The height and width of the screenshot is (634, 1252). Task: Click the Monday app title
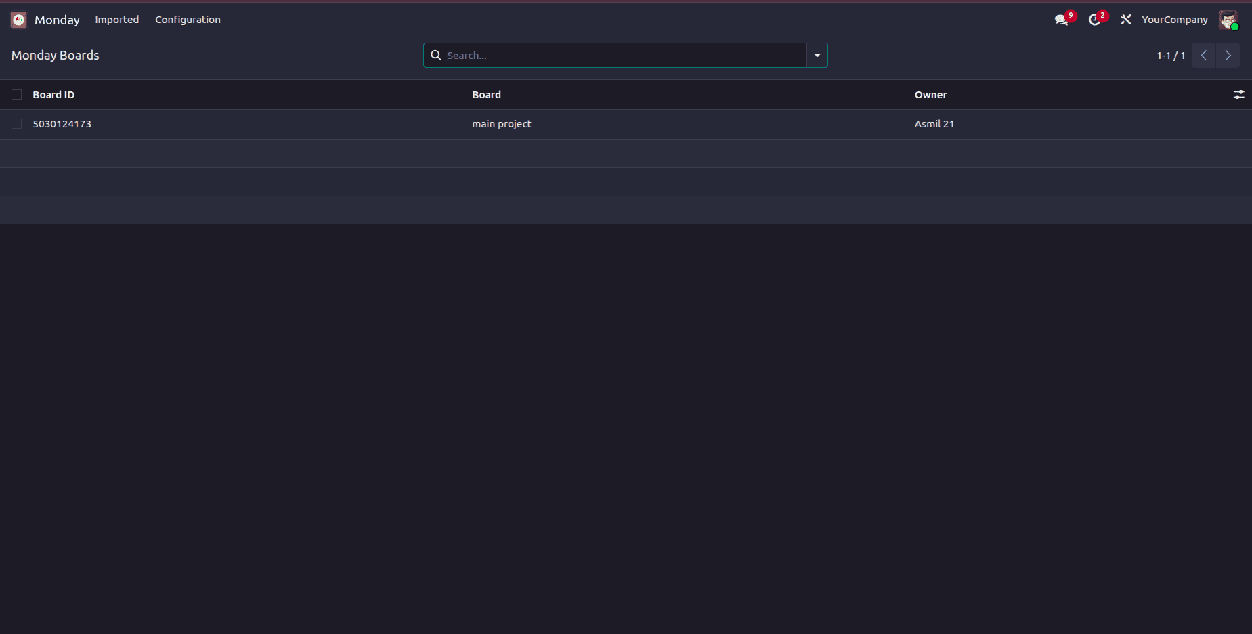[57, 20]
